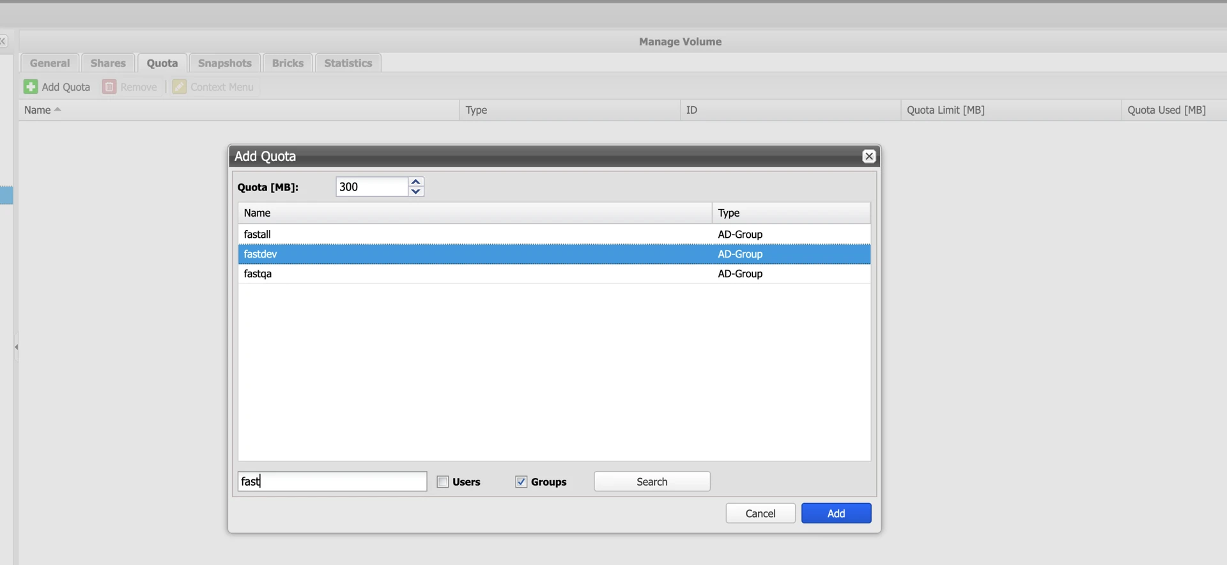
Task: Increase quota value with up arrow
Action: click(x=415, y=182)
